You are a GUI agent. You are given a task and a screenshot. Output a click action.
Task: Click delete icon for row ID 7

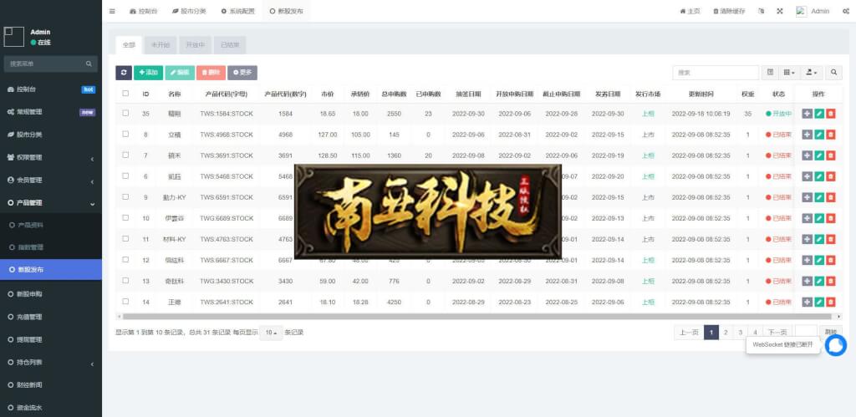[830, 155]
